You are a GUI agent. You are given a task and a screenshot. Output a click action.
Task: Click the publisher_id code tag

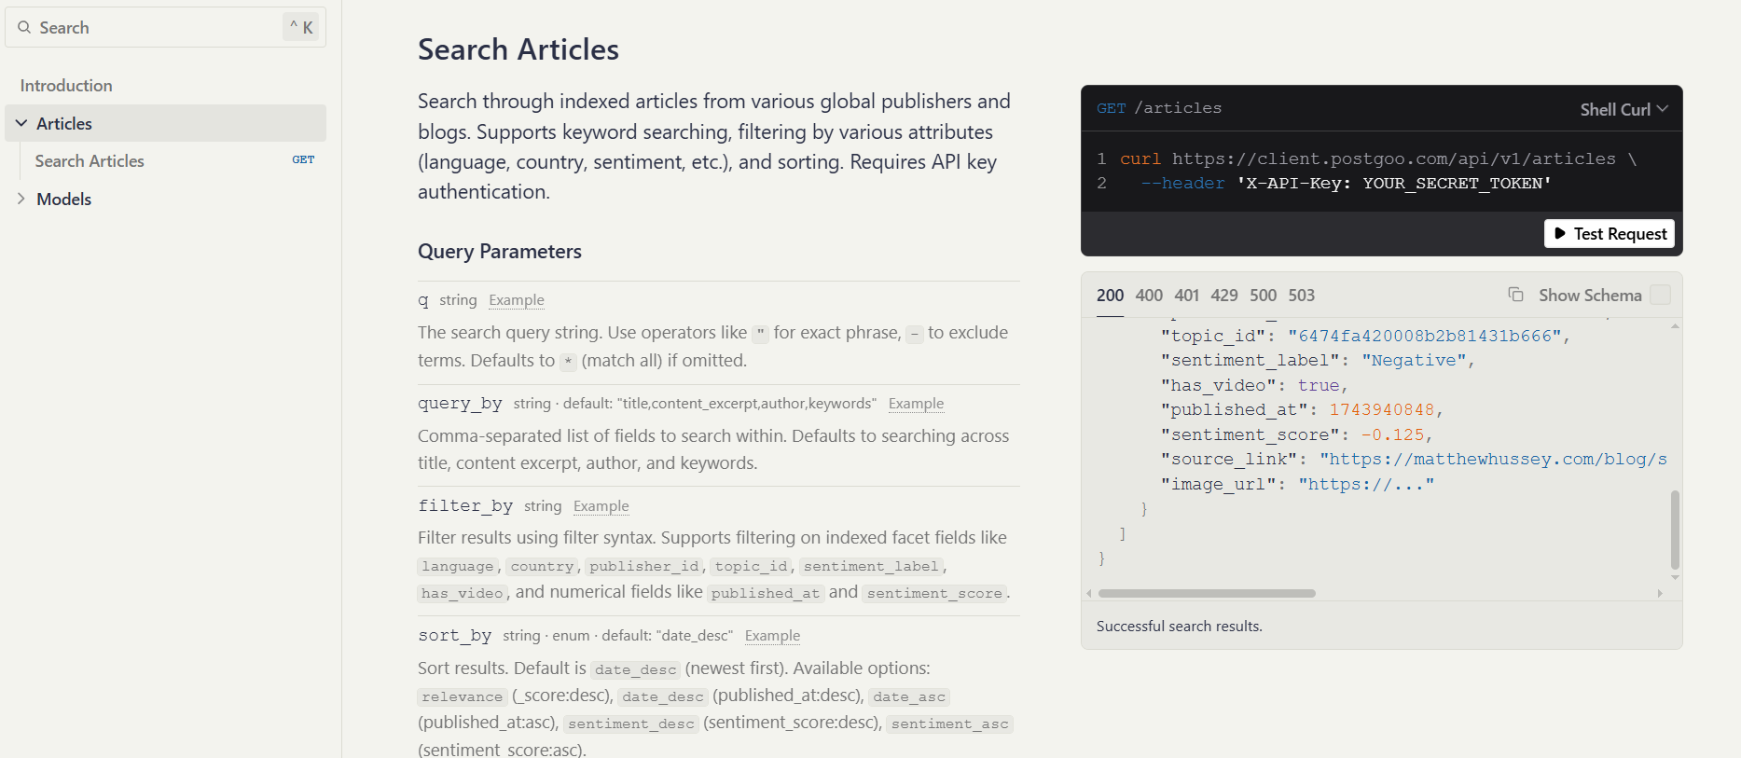coord(644,566)
